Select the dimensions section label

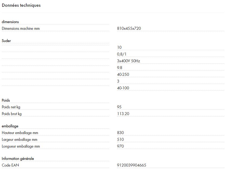[x=10, y=22]
